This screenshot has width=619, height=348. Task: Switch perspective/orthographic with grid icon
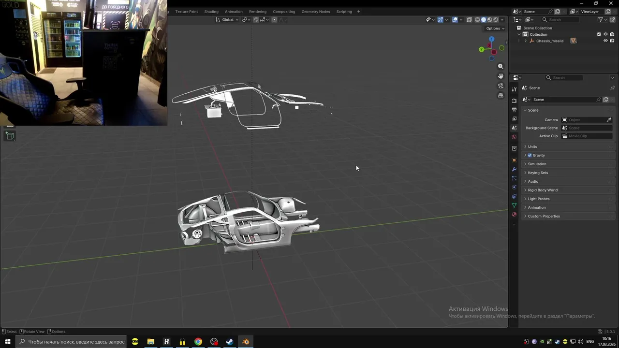pyautogui.click(x=501, y=95)
